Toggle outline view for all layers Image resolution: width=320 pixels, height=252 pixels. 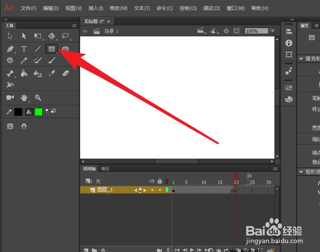pyautogui.click(x=167, y=181)
